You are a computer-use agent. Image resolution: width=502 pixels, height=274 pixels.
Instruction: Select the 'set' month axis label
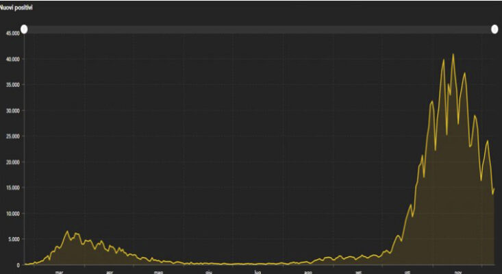[358, 271]
